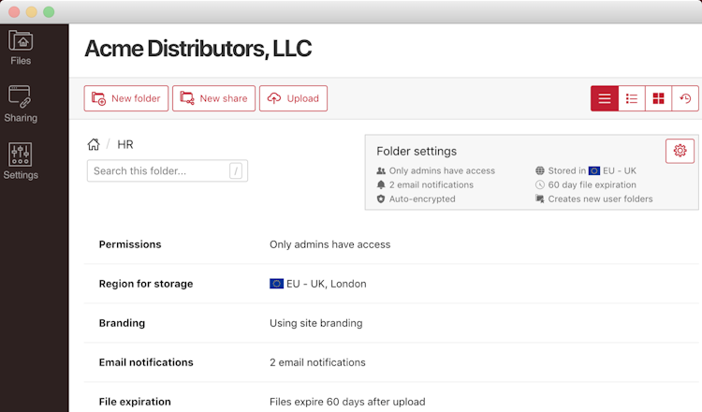702x412 pixels.
Task: Click the folder settings gear icon
Action: pyautogui.click(x=680, y=151)
